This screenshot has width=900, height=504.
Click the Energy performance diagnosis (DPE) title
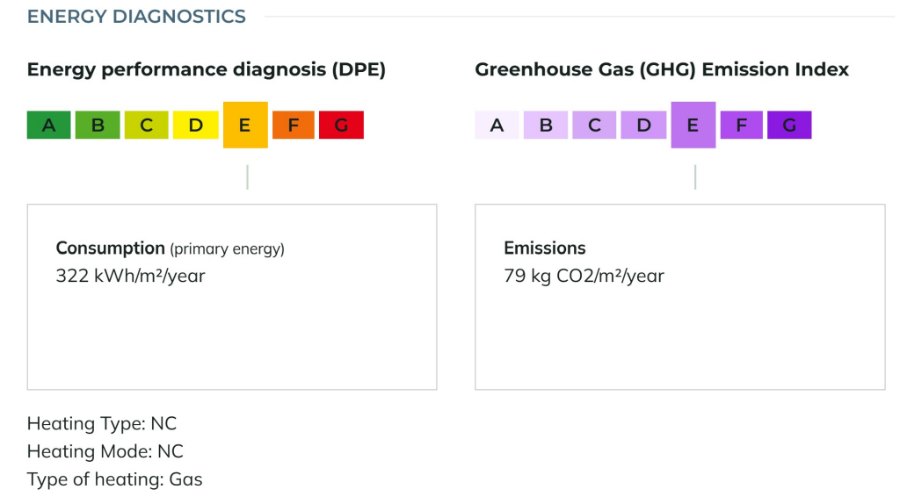tap(207, 69)
